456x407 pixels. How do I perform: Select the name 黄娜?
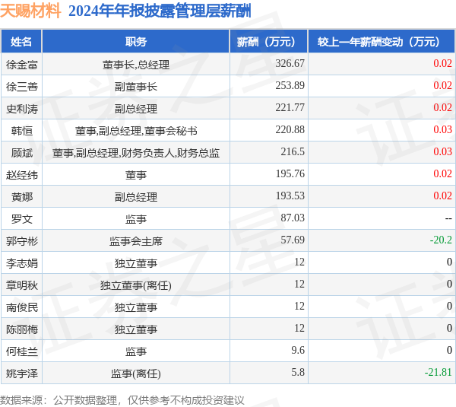[22, 197]
